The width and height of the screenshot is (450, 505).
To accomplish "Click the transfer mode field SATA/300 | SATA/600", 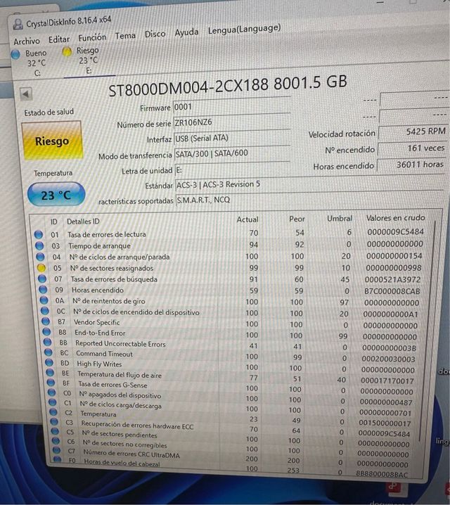I will click(x=233, y=153).
